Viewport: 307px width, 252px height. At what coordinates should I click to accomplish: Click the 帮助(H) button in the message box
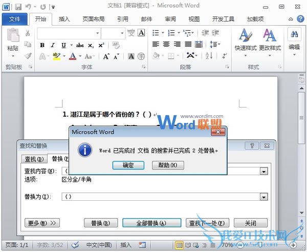click(168, 165)
